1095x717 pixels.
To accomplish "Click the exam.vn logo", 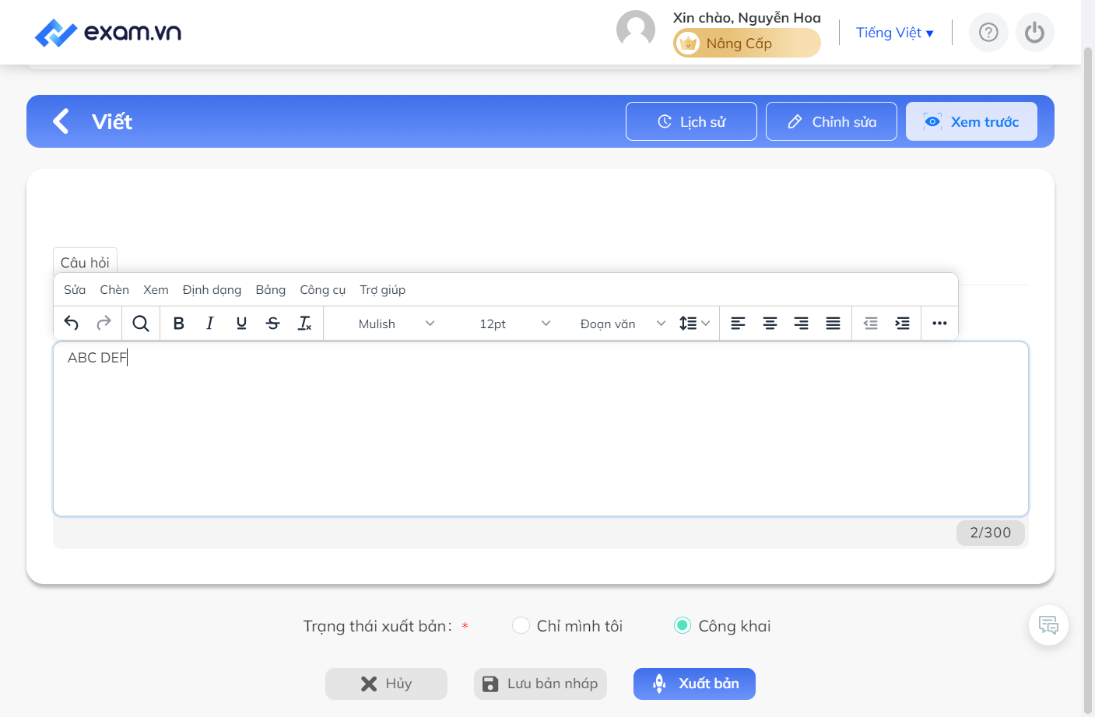I will pos(108,32).
